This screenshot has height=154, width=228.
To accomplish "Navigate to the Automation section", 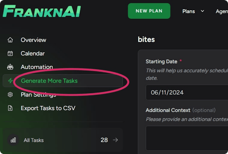I will click(37, 67).
